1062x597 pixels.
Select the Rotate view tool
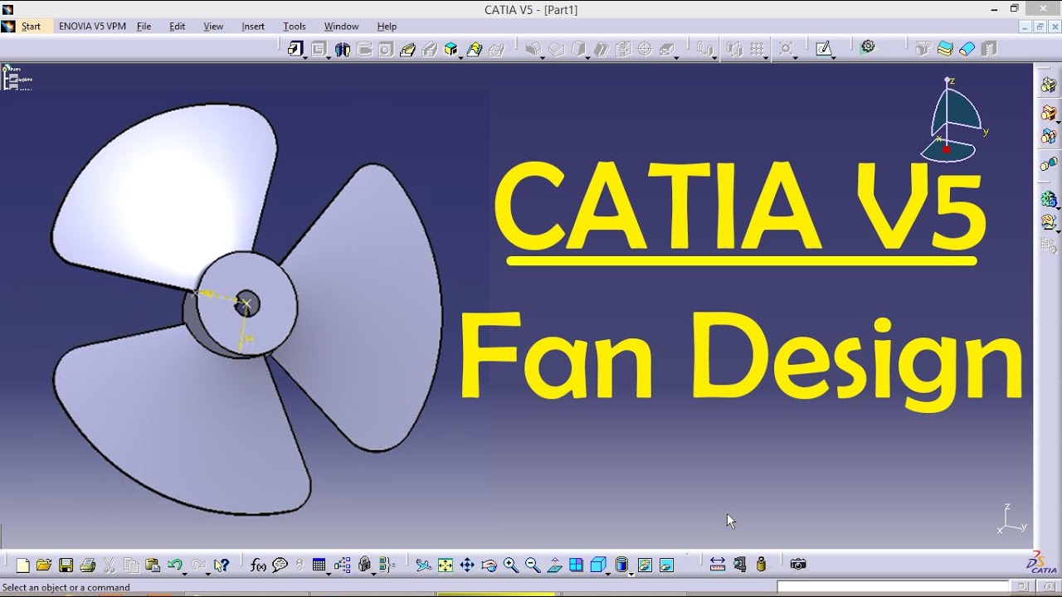(489, 565)
